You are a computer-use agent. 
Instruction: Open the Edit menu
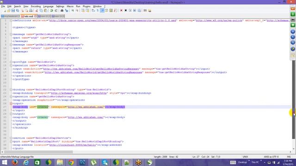[9, 6]
